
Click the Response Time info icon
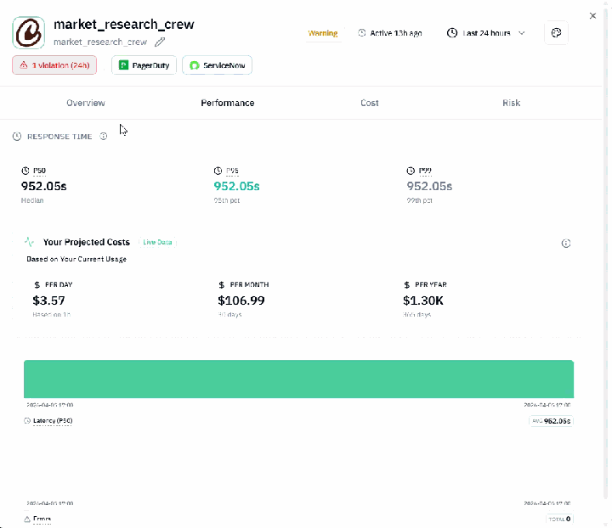[104, 137]
